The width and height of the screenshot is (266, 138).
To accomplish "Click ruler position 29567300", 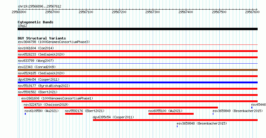I will (x=152, y=12).
